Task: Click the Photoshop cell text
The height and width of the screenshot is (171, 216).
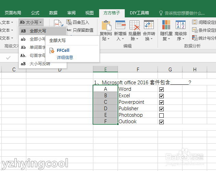Action: pos(131,115)
